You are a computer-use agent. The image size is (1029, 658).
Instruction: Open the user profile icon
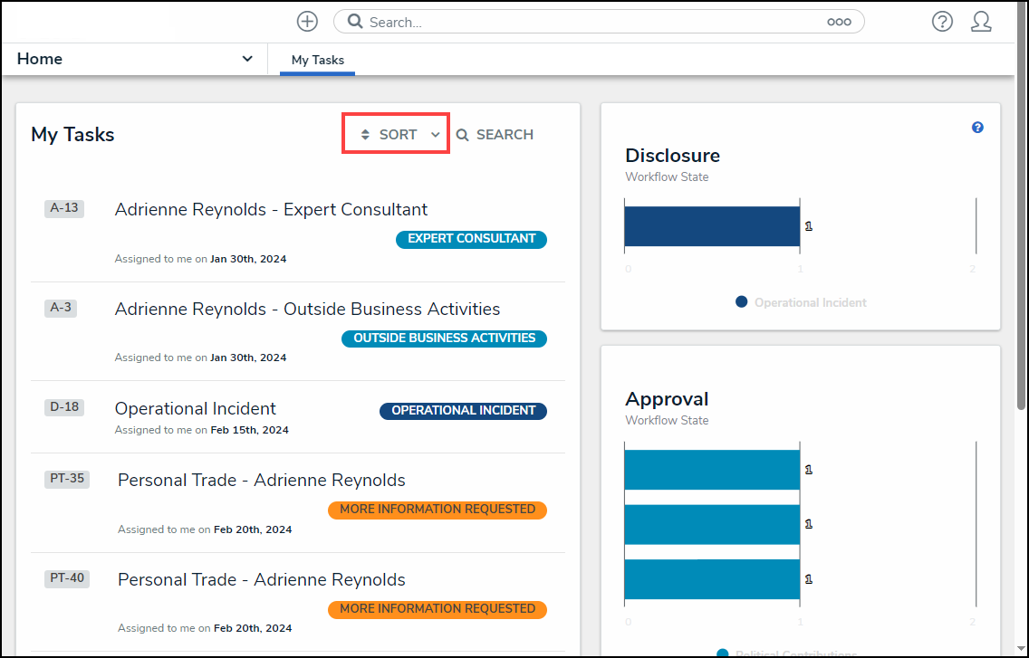point(981,22)
